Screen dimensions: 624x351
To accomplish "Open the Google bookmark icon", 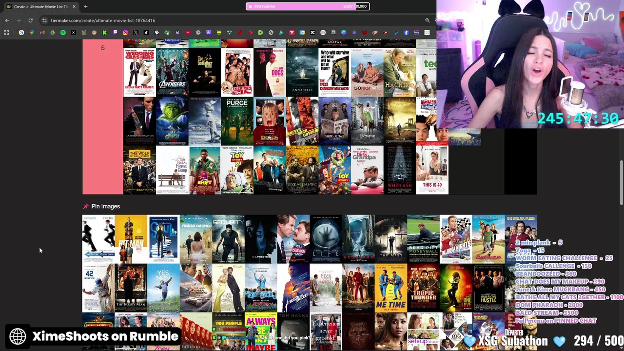I will (21, 33).
